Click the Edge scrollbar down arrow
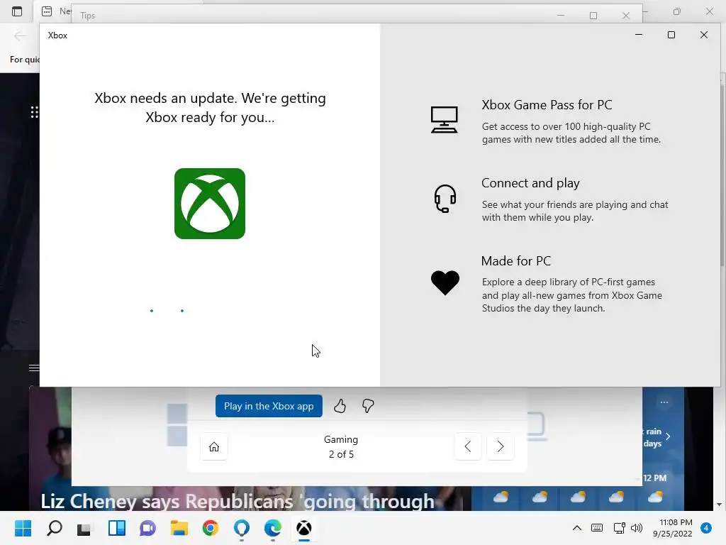The image size is (726, 545). 719,505
